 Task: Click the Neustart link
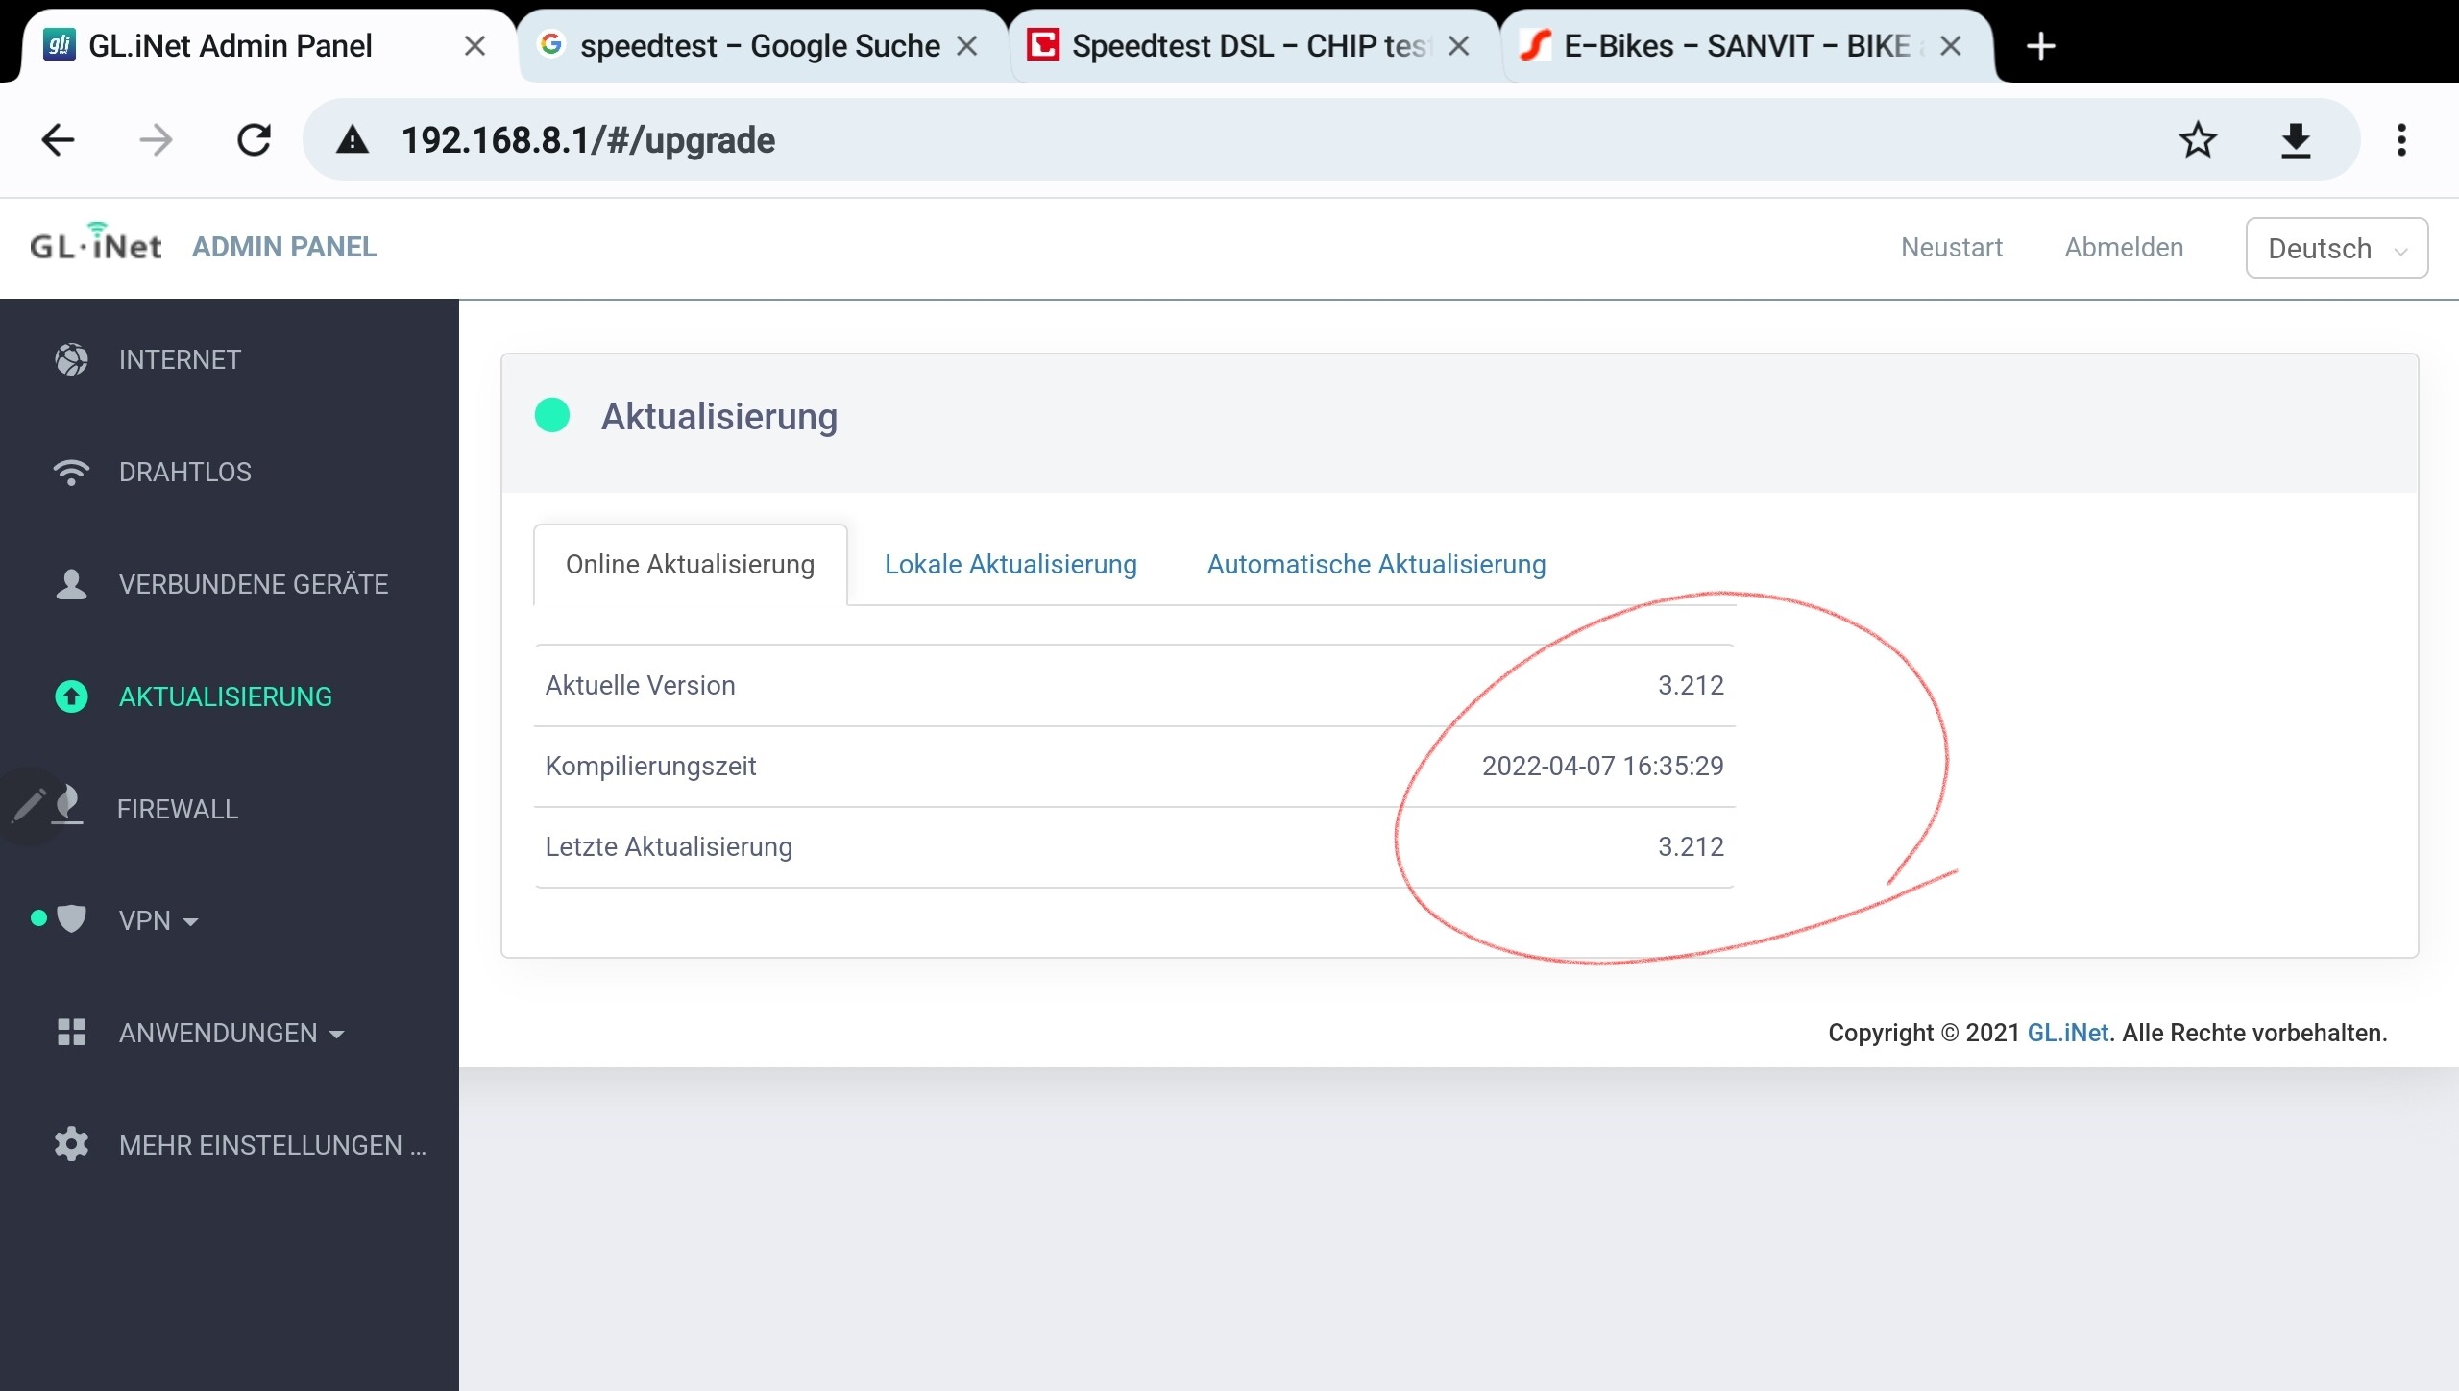(x=1951, y=247)
